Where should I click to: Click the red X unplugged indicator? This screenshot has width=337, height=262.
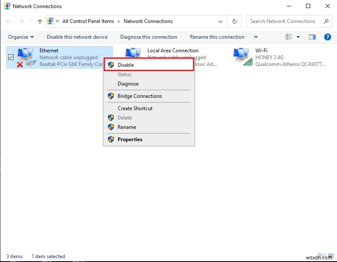click(20, 64)
